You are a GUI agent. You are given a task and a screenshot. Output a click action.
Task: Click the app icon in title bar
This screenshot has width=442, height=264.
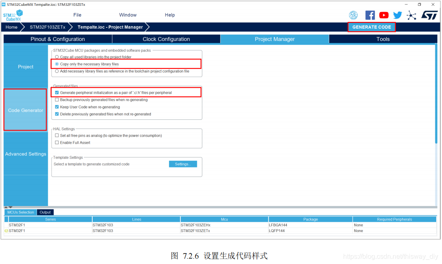pyautogui.click(x=4, y=5)
